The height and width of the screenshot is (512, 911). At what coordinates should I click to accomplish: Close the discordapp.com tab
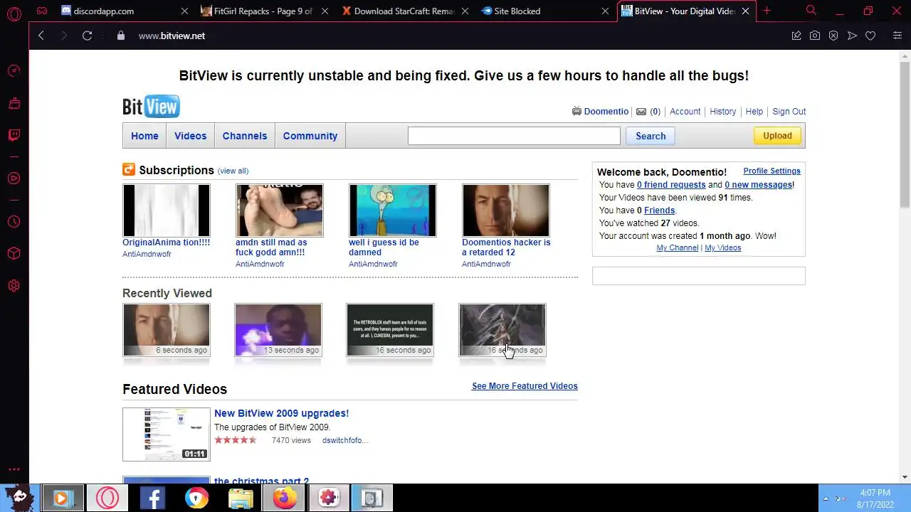click(185, 11)
